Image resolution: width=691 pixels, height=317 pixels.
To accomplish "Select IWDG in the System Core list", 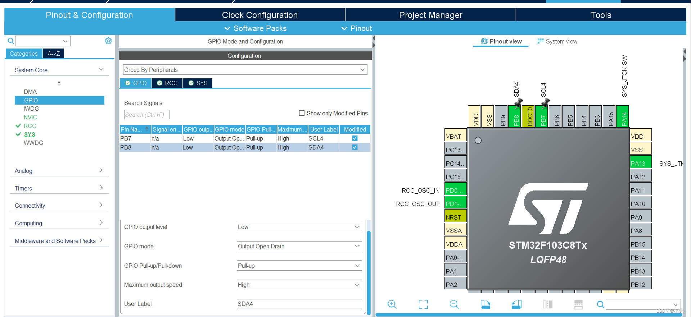I will click(x=31, y=109).
